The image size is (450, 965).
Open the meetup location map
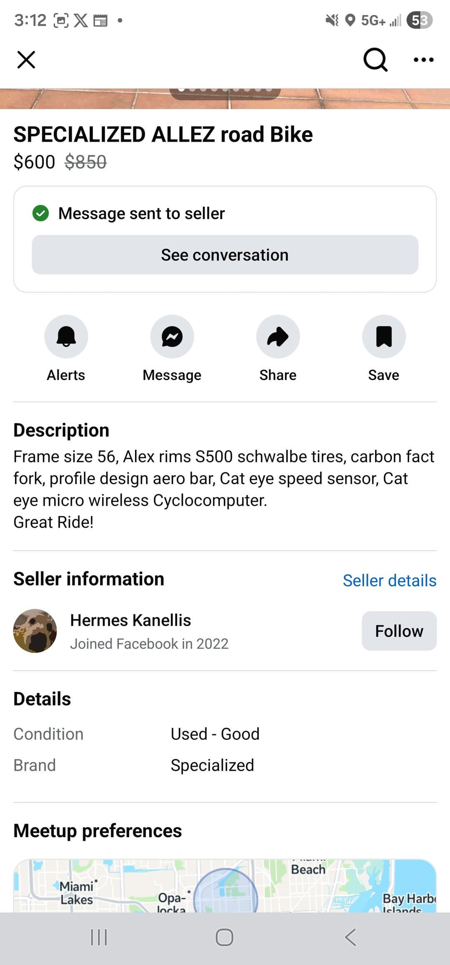coord(225,885)
